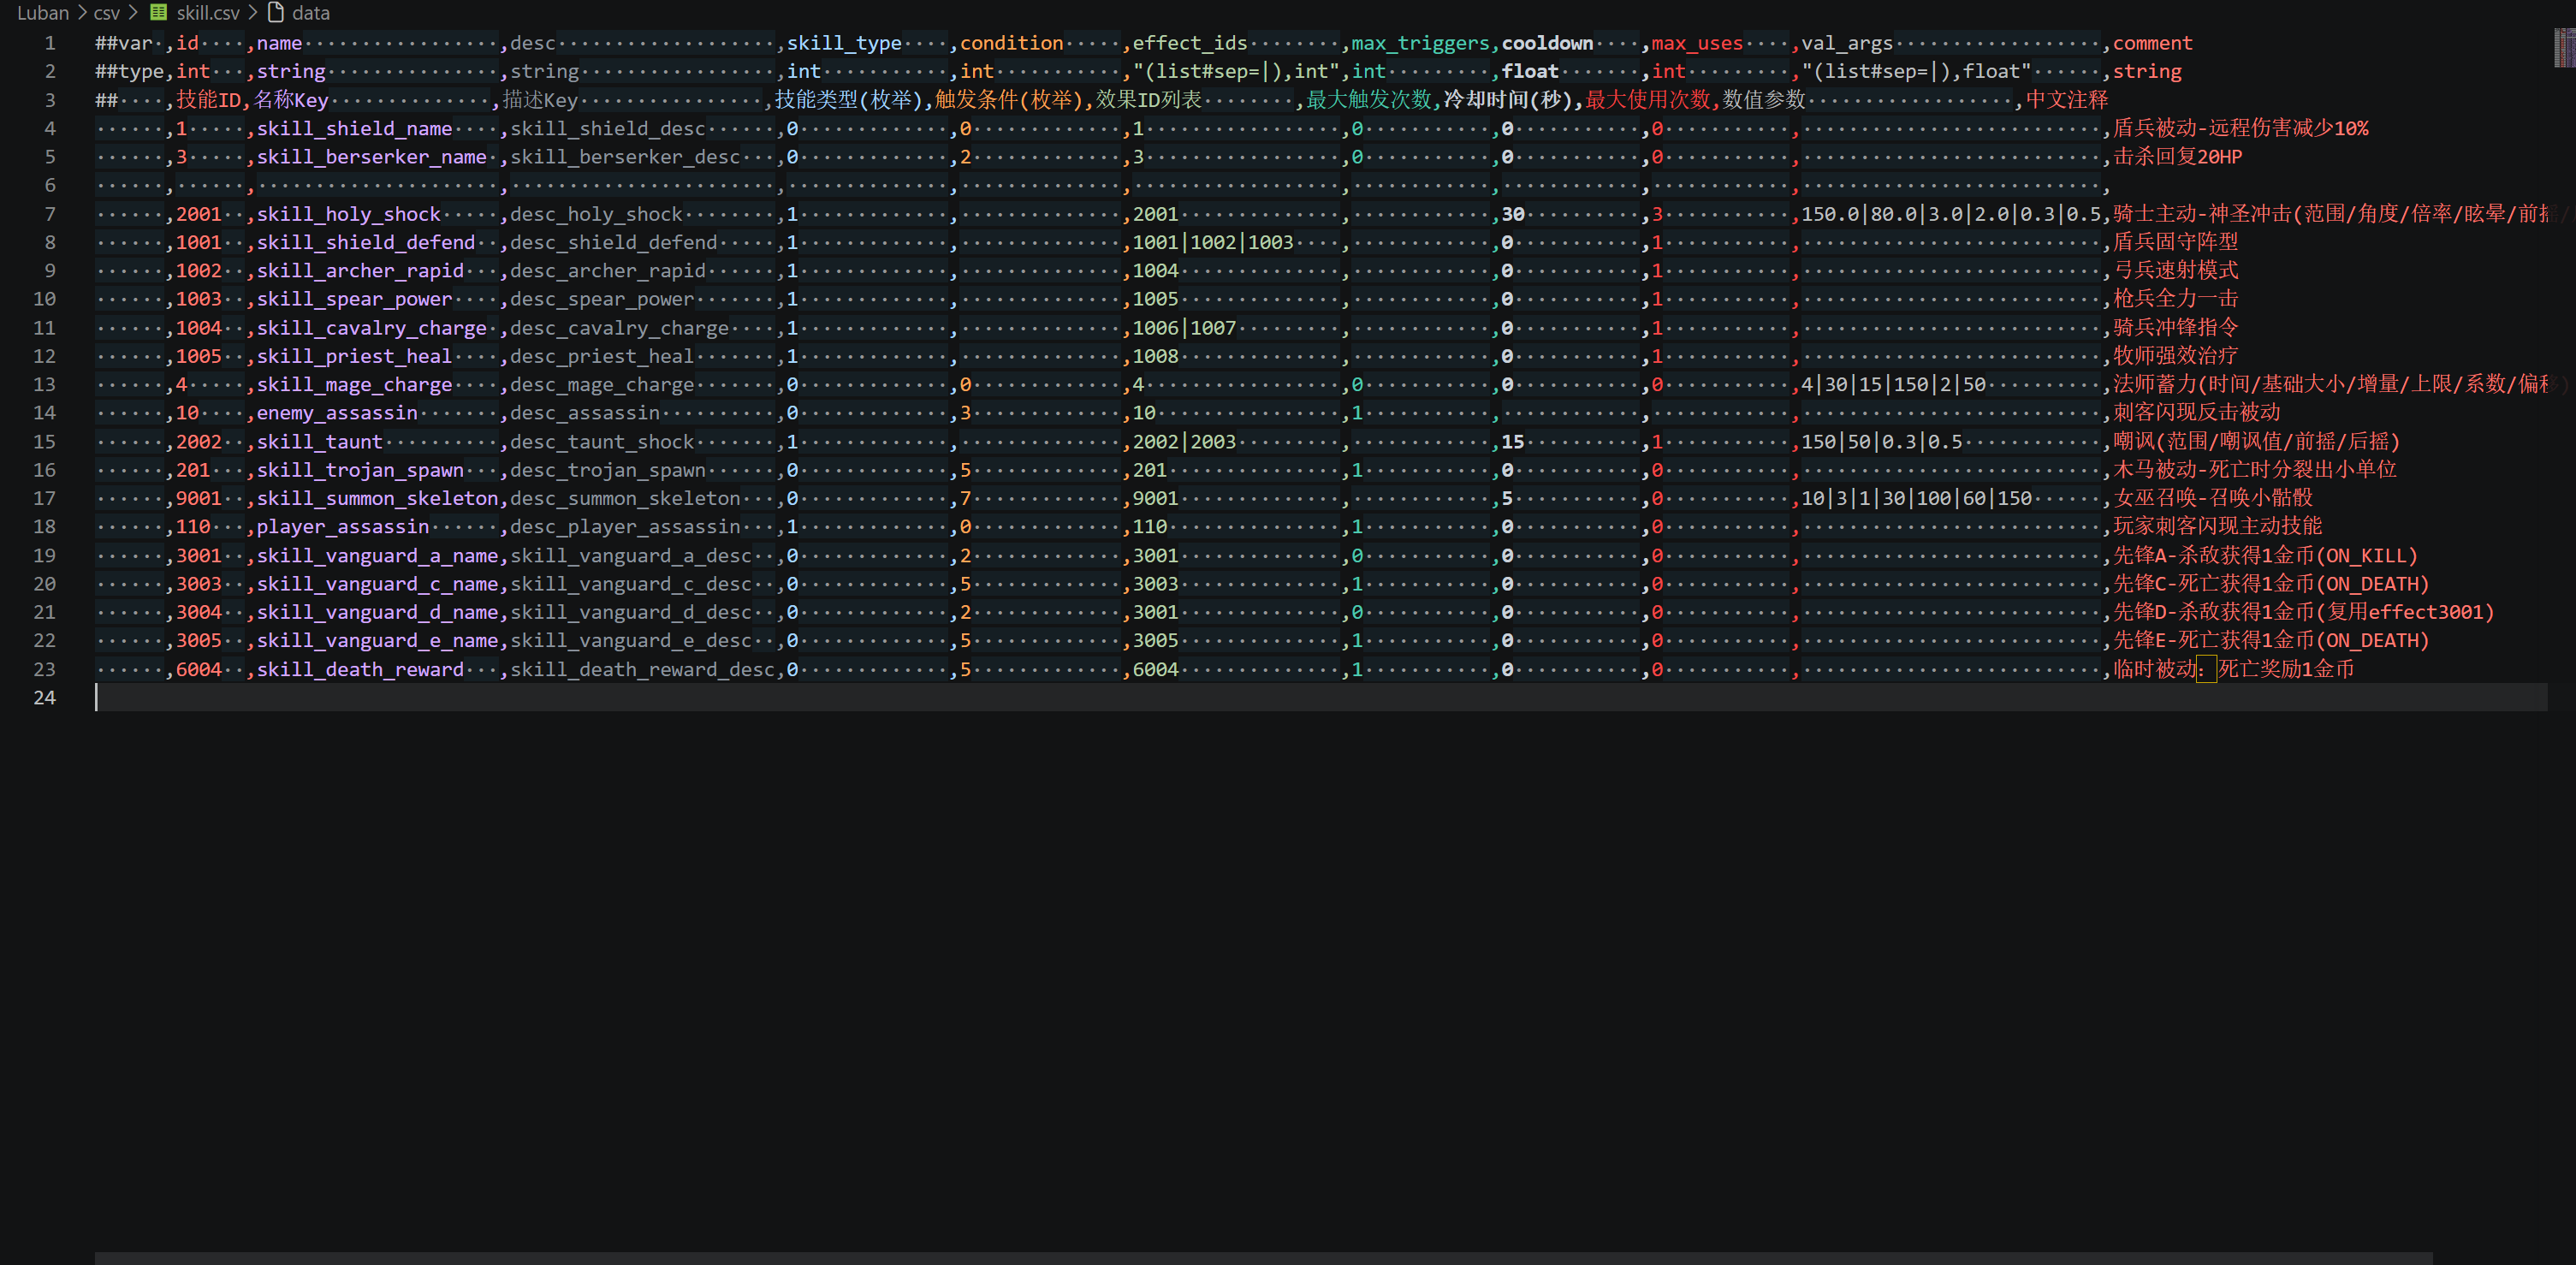Click 'skill_priest_heal' on line 12

(x=354, y=356)
